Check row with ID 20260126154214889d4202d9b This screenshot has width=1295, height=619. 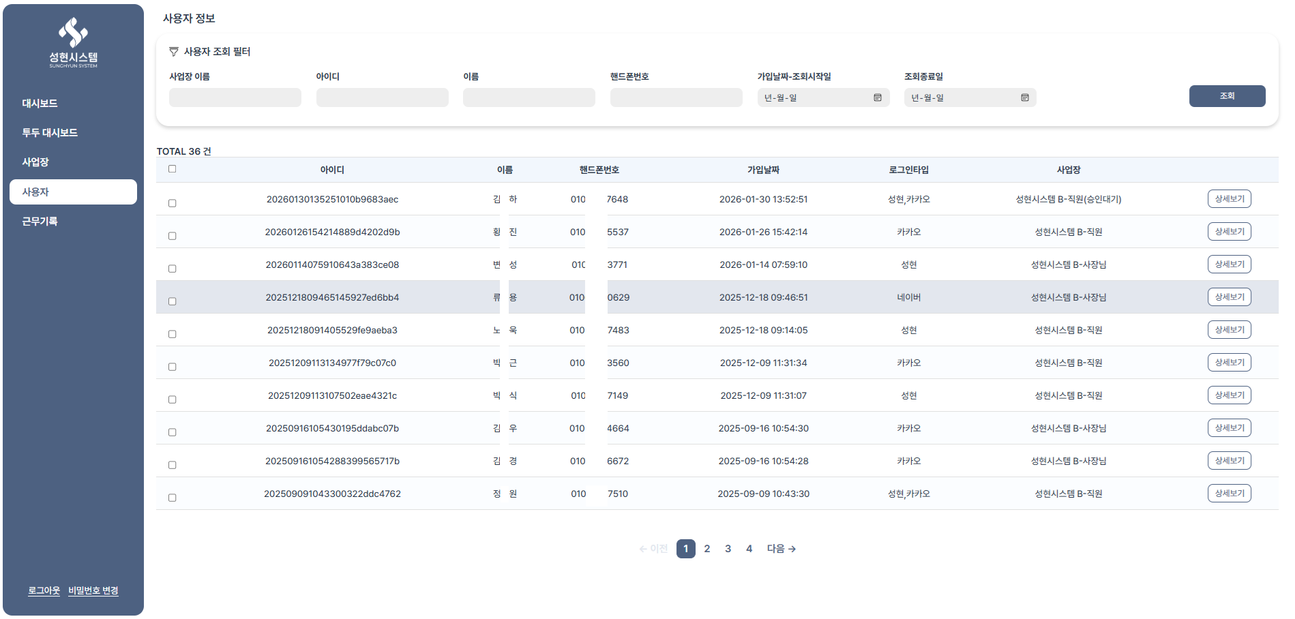pos(173,236)
